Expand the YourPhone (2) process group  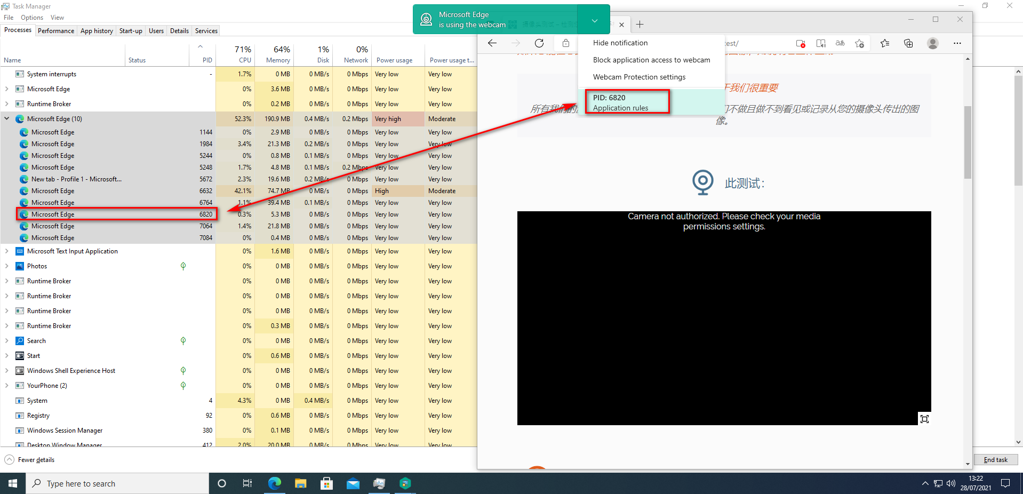coord(7,386)
